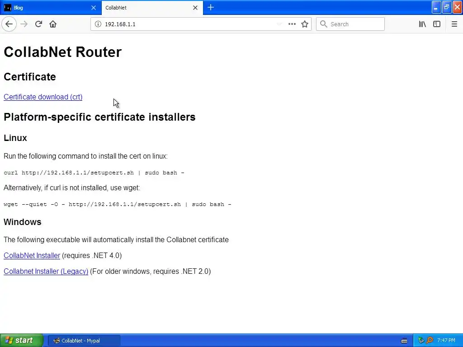The image size is (463, 347).
Task: Click the wget --quiet command text
Action: [118, 204]
